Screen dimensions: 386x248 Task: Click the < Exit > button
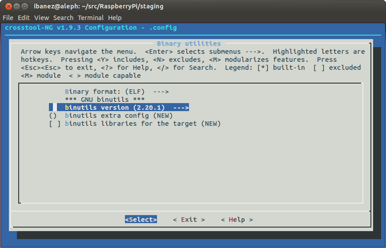(189, 220)
